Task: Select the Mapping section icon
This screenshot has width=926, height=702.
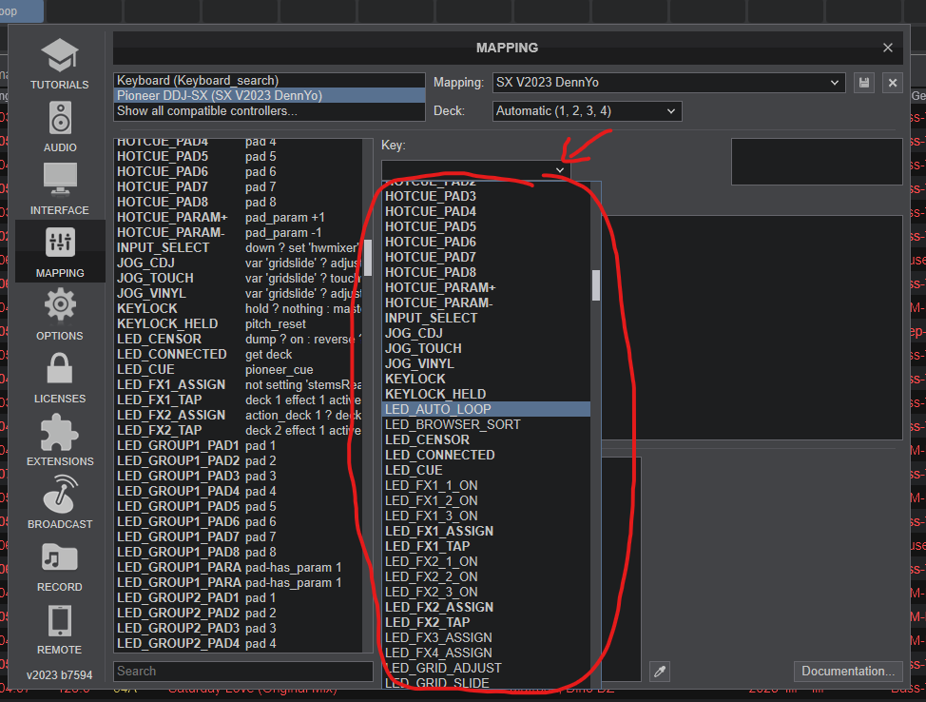Action: (x=60, y=252)
